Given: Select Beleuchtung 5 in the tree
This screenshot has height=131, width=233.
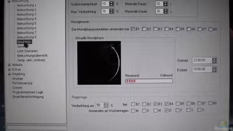Looking at the screenshot, I should [27, 24].
